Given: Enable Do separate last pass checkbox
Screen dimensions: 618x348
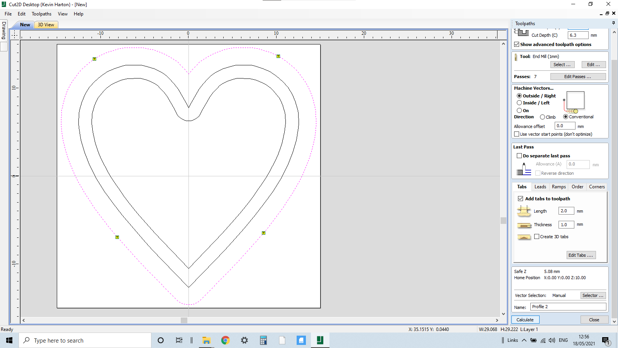Looking at the screenshot, I should click(520, 156).
